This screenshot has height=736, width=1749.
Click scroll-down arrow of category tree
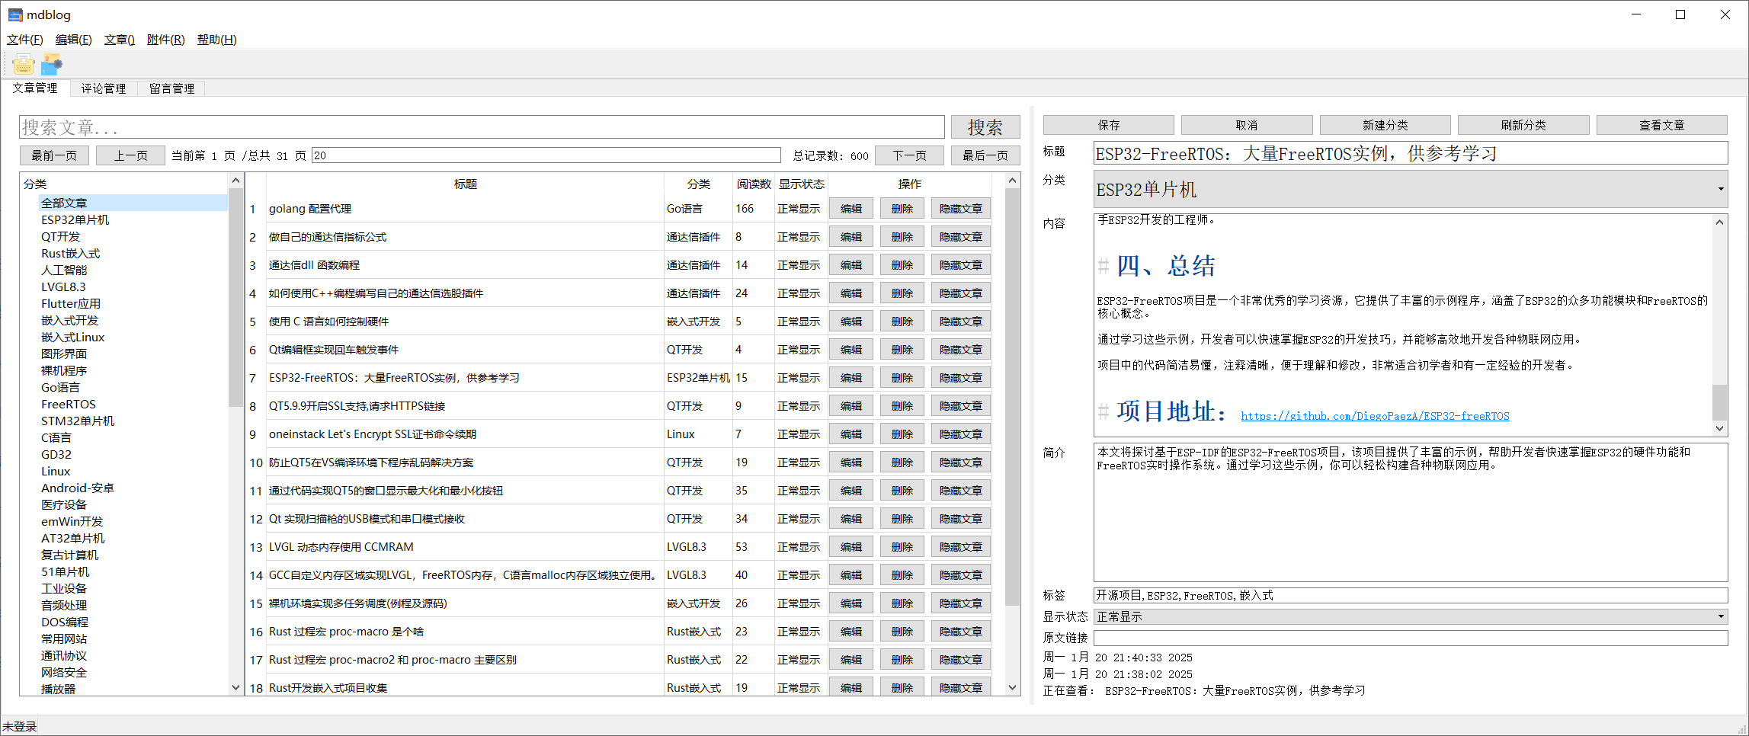pyautogui.click(x=235, y=687)
